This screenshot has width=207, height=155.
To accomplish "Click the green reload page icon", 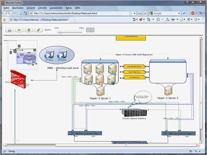I will (x=139, y=13).
